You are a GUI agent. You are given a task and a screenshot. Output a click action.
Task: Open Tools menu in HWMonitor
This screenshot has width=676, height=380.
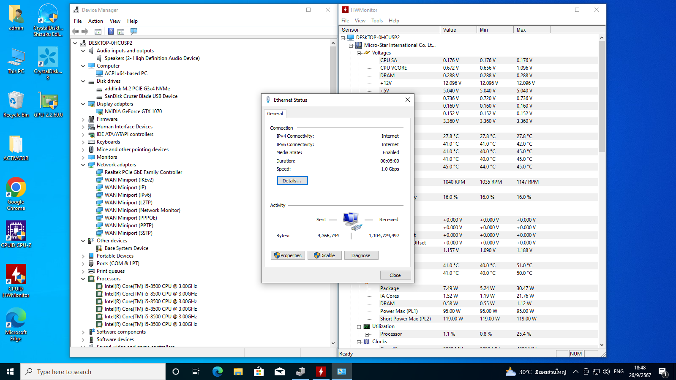point(377,20)
